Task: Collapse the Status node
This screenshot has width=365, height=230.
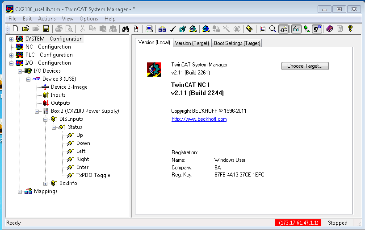Action: point(54,127)
